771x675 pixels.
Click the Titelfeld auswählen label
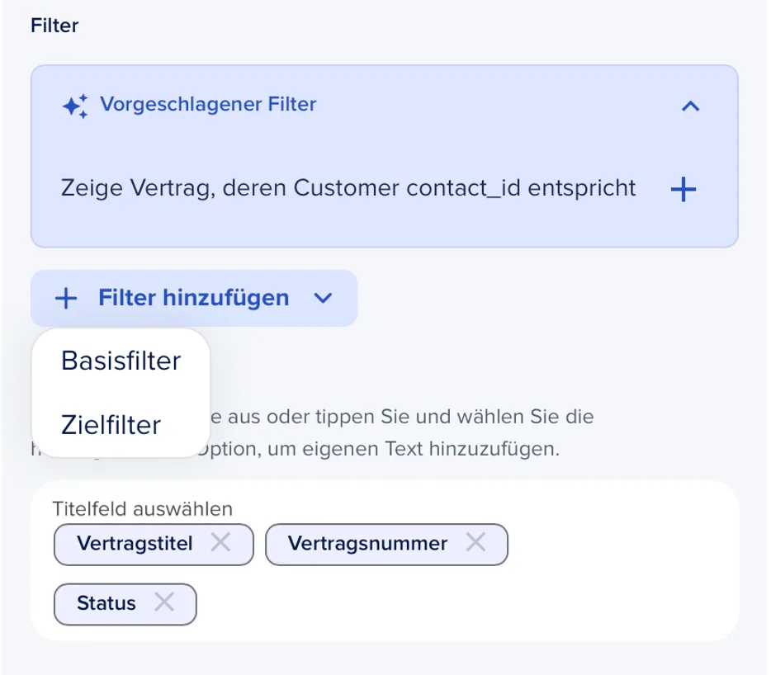click(143, 509)
